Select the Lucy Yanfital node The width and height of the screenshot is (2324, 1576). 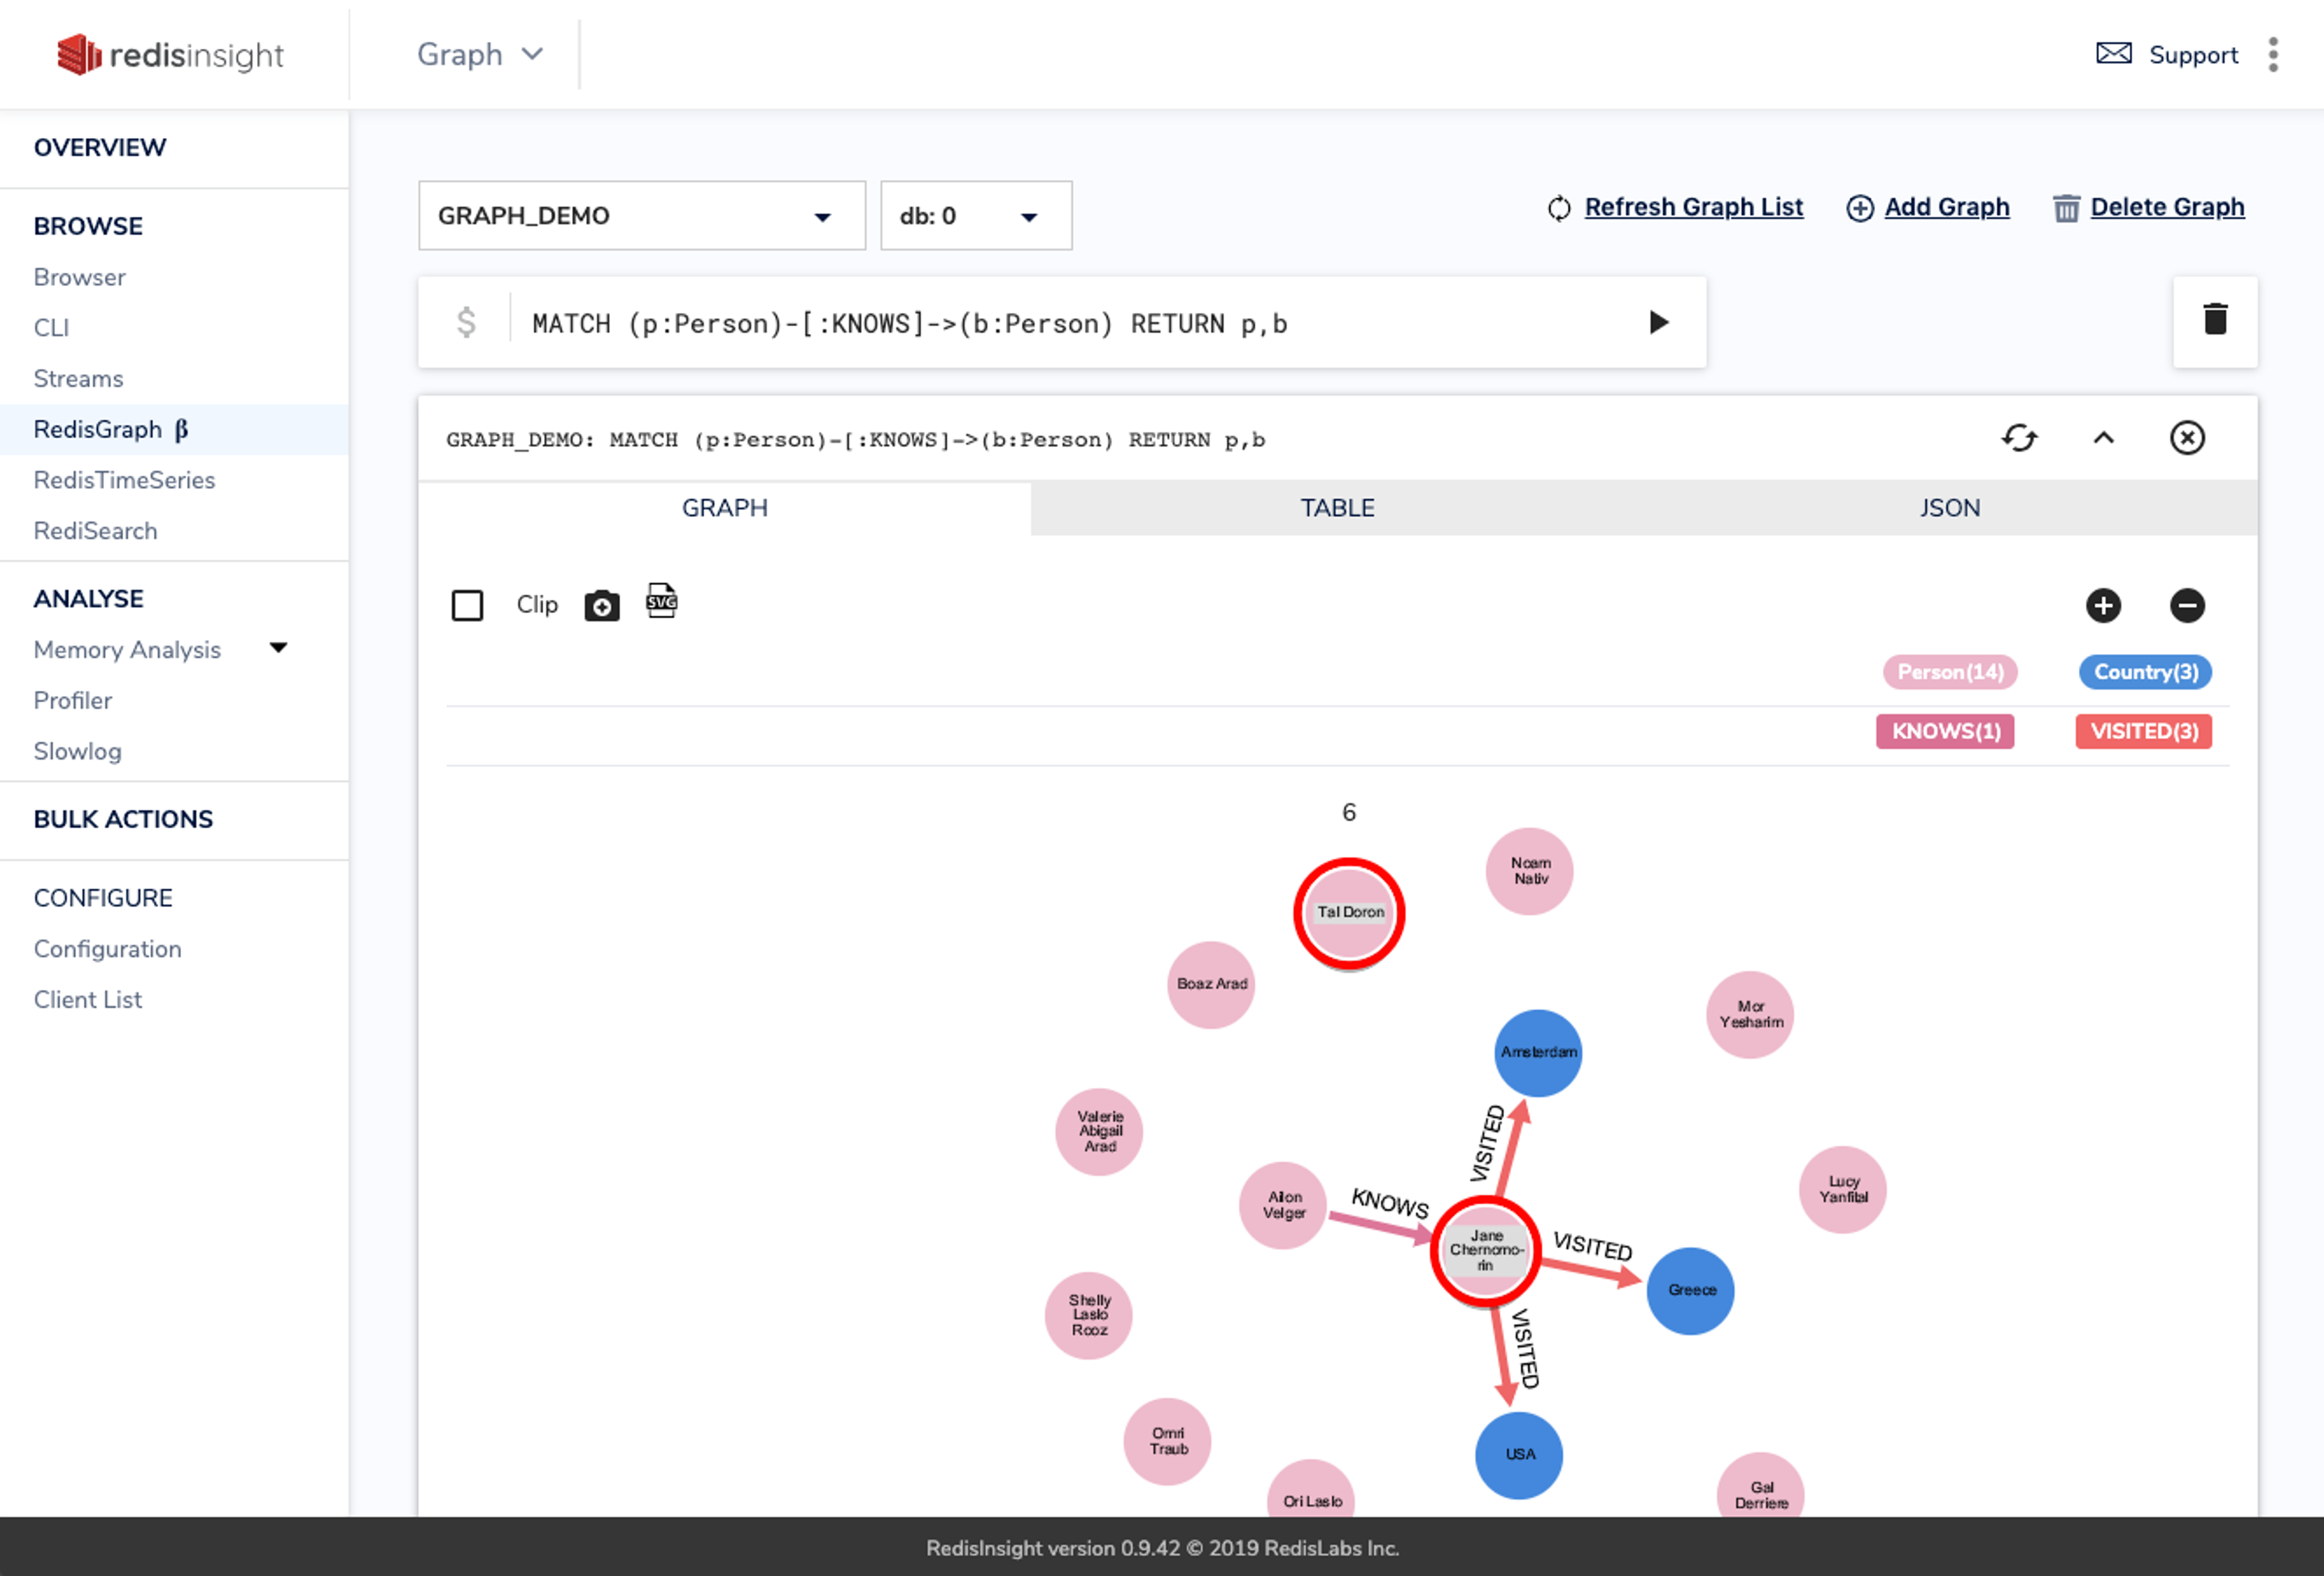click(1843, 1189)
